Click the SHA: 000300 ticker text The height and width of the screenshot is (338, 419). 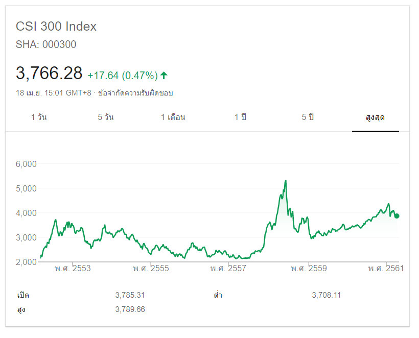point(46,44)
